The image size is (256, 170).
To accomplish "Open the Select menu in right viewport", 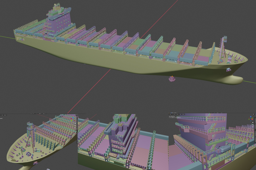I will (178, 114).
